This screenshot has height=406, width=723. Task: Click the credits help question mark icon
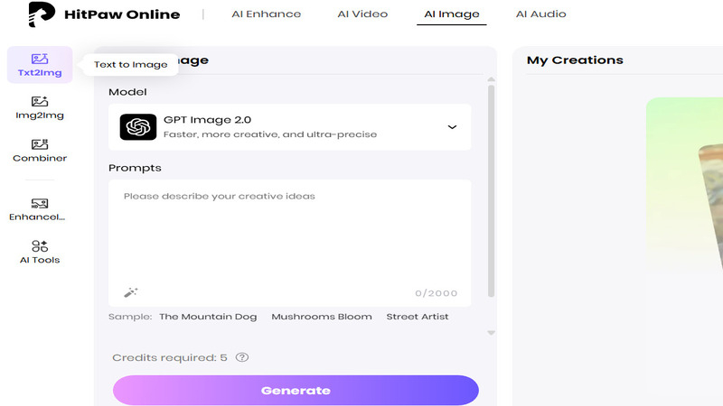click(242, 357)
